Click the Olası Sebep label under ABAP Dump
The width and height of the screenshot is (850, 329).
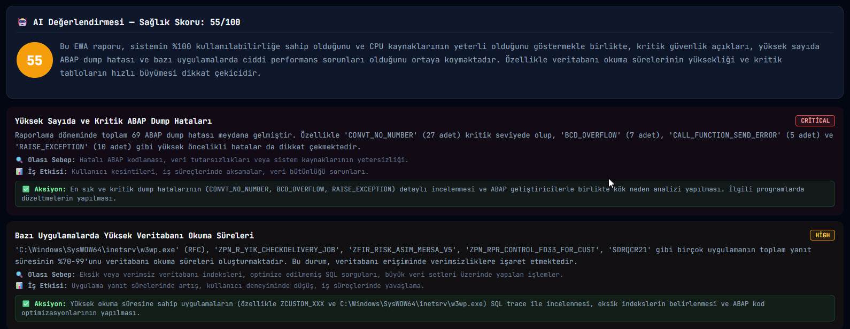(x=51, y=160)
